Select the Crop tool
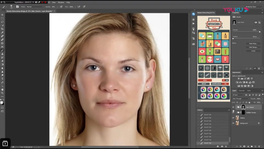 tap(2, 29)
